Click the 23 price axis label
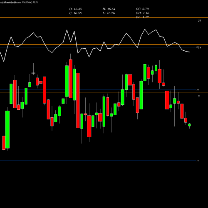This screenshot has width=208, height=208. (x=199, y=21)
